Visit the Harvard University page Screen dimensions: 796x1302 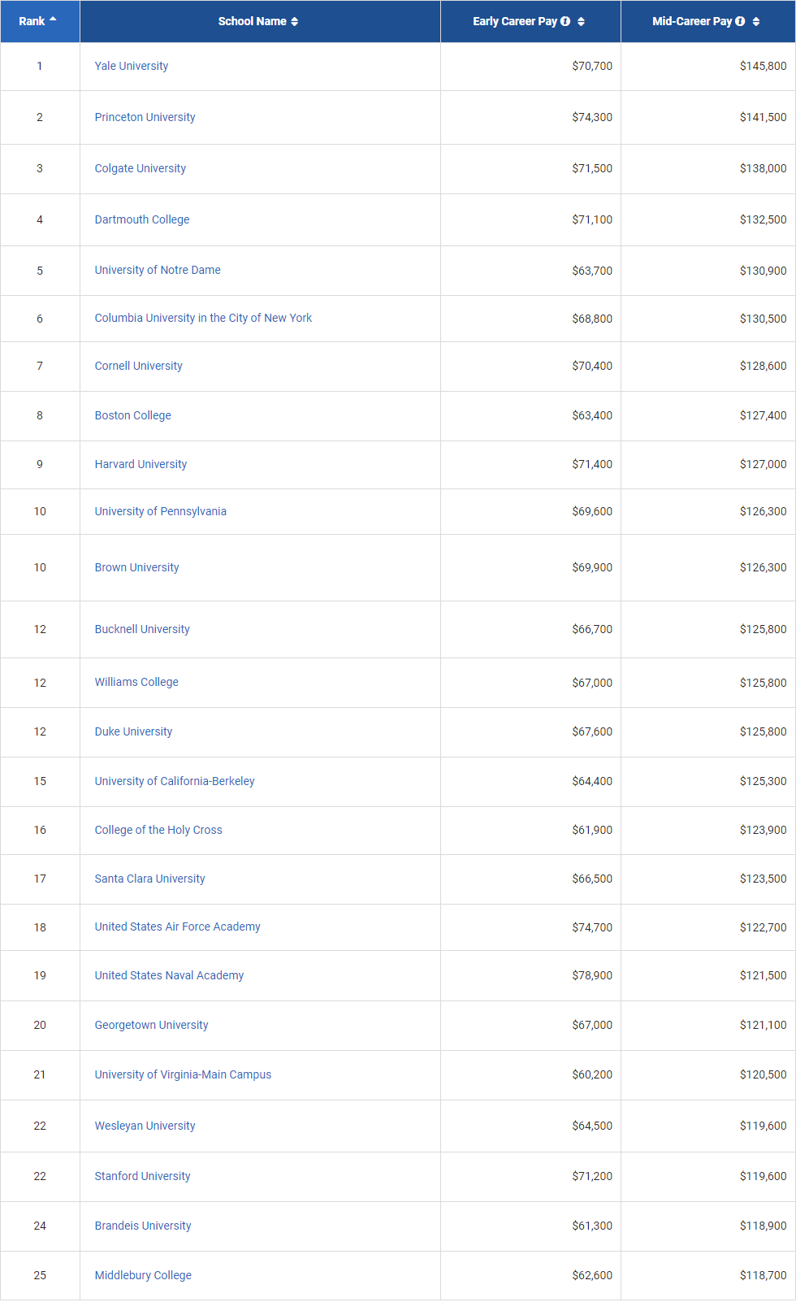click(141, 464)
